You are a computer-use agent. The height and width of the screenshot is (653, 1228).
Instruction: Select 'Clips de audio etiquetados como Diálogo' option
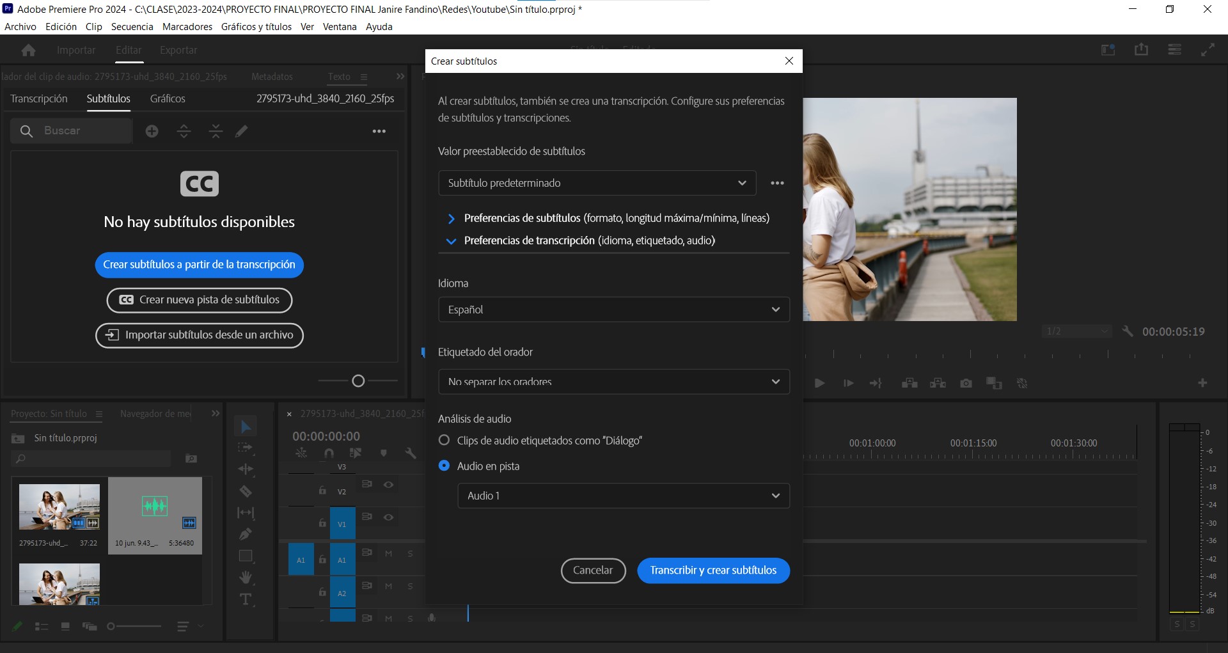coord(444,441)
